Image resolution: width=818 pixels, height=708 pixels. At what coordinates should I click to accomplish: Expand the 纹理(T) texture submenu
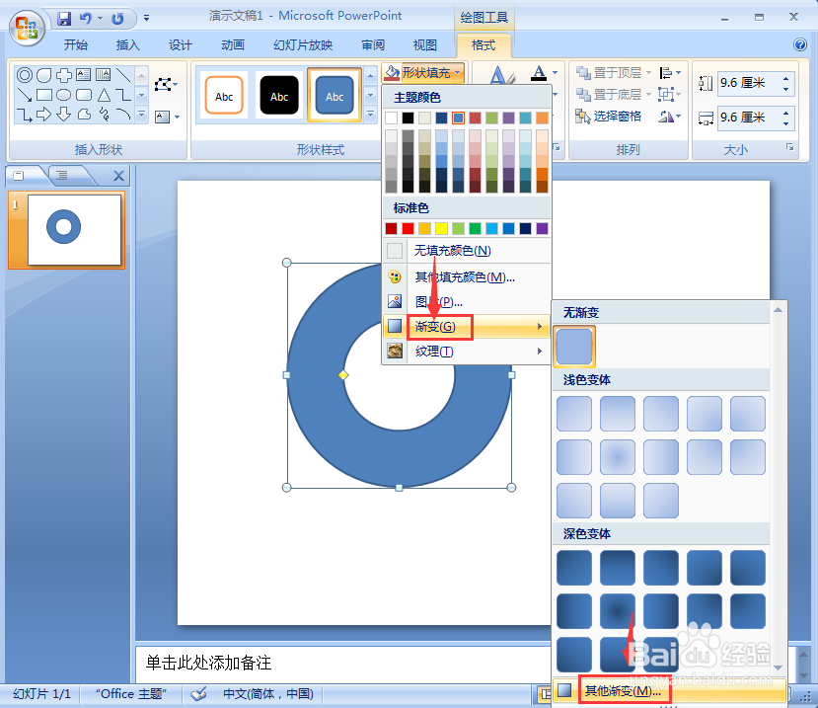(467, 351)
